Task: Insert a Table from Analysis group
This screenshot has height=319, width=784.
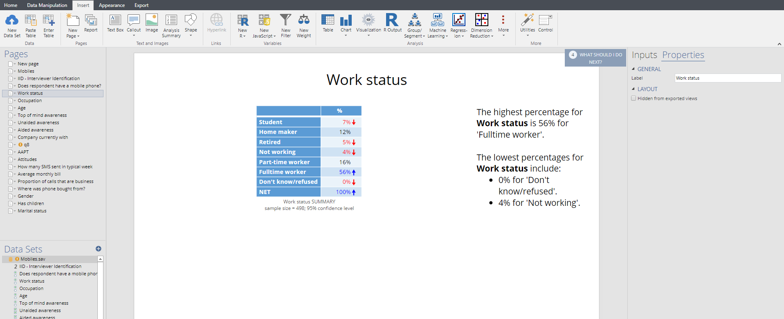Action: coord(328,23)
